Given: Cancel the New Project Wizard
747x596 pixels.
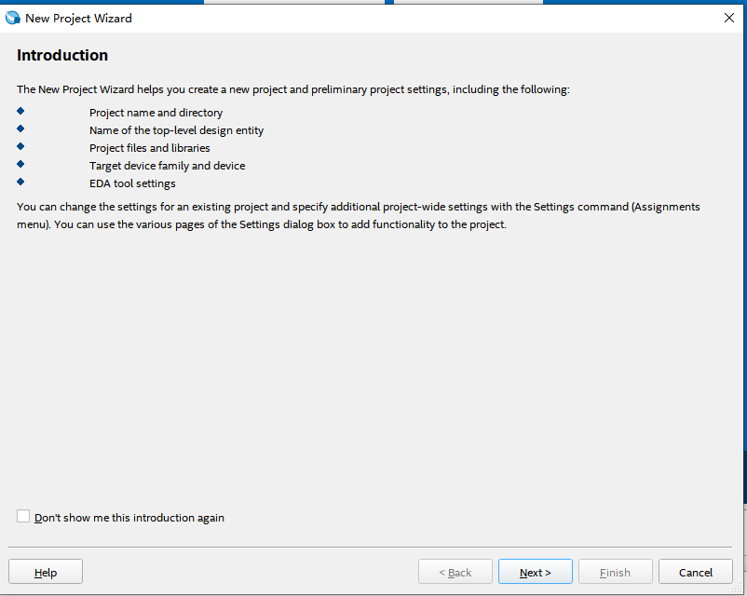Looking at the screenshot, I should click(x=695, y=572).
